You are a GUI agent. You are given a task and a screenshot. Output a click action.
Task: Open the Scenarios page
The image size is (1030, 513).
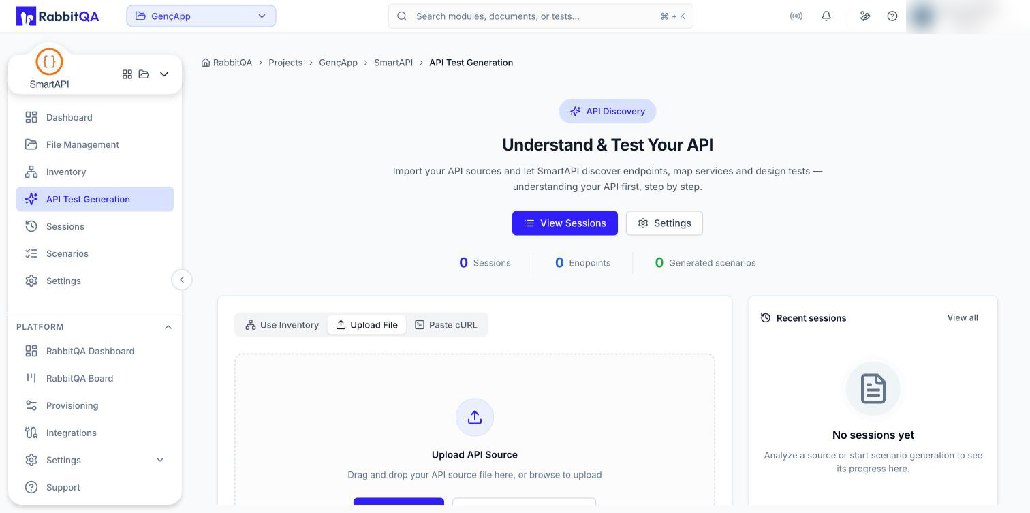(x=95, y=253)
